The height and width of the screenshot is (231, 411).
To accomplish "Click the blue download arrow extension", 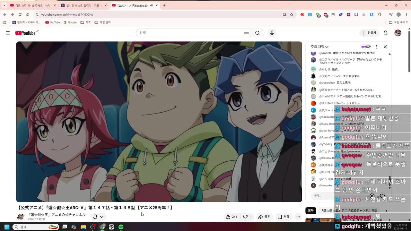I will 372,14.
